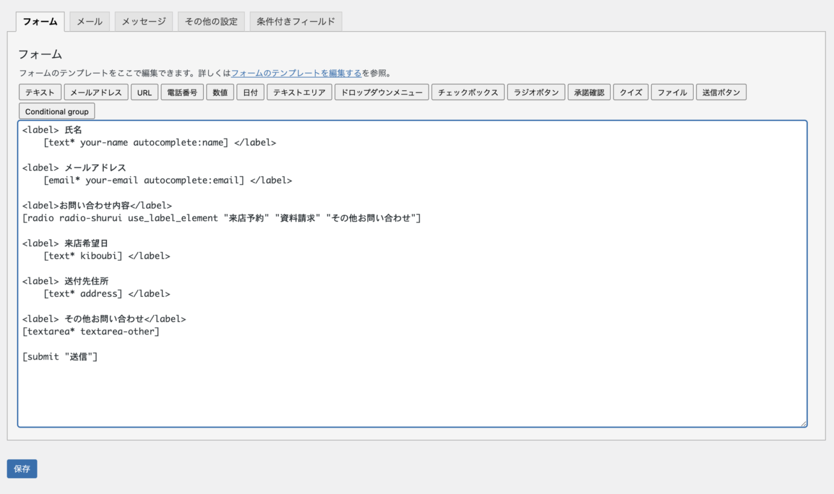The image size is (834, 494).
Task: Save the form with the 保存 button
Action: tap(21, 468)
